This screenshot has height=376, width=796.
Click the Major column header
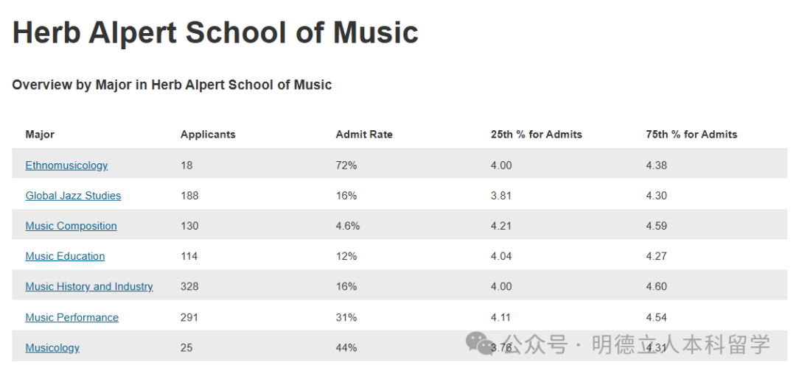[x=40, y=135]
